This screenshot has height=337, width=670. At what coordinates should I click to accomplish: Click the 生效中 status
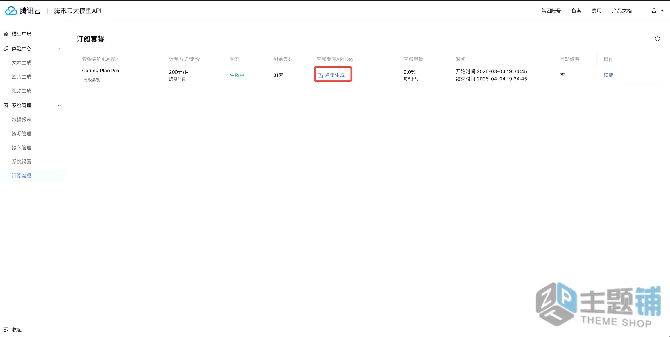tap(237, 75)
